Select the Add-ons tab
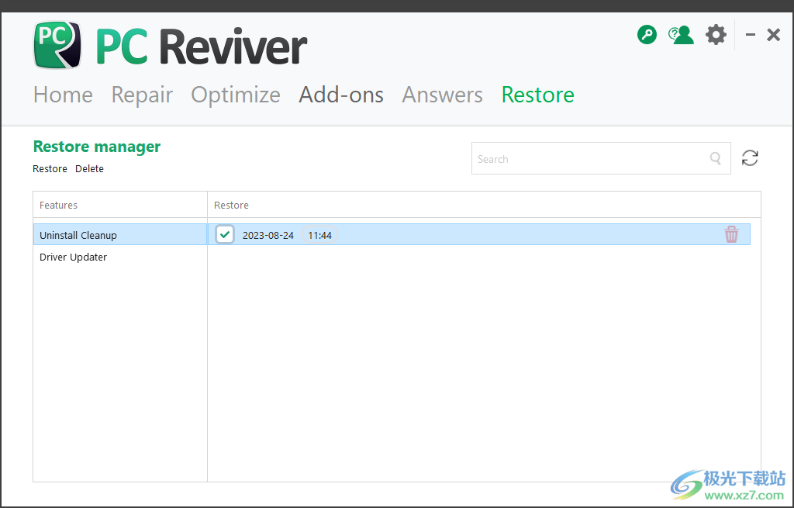The width and height of the screenshot is (794, 508). (341, 95)
